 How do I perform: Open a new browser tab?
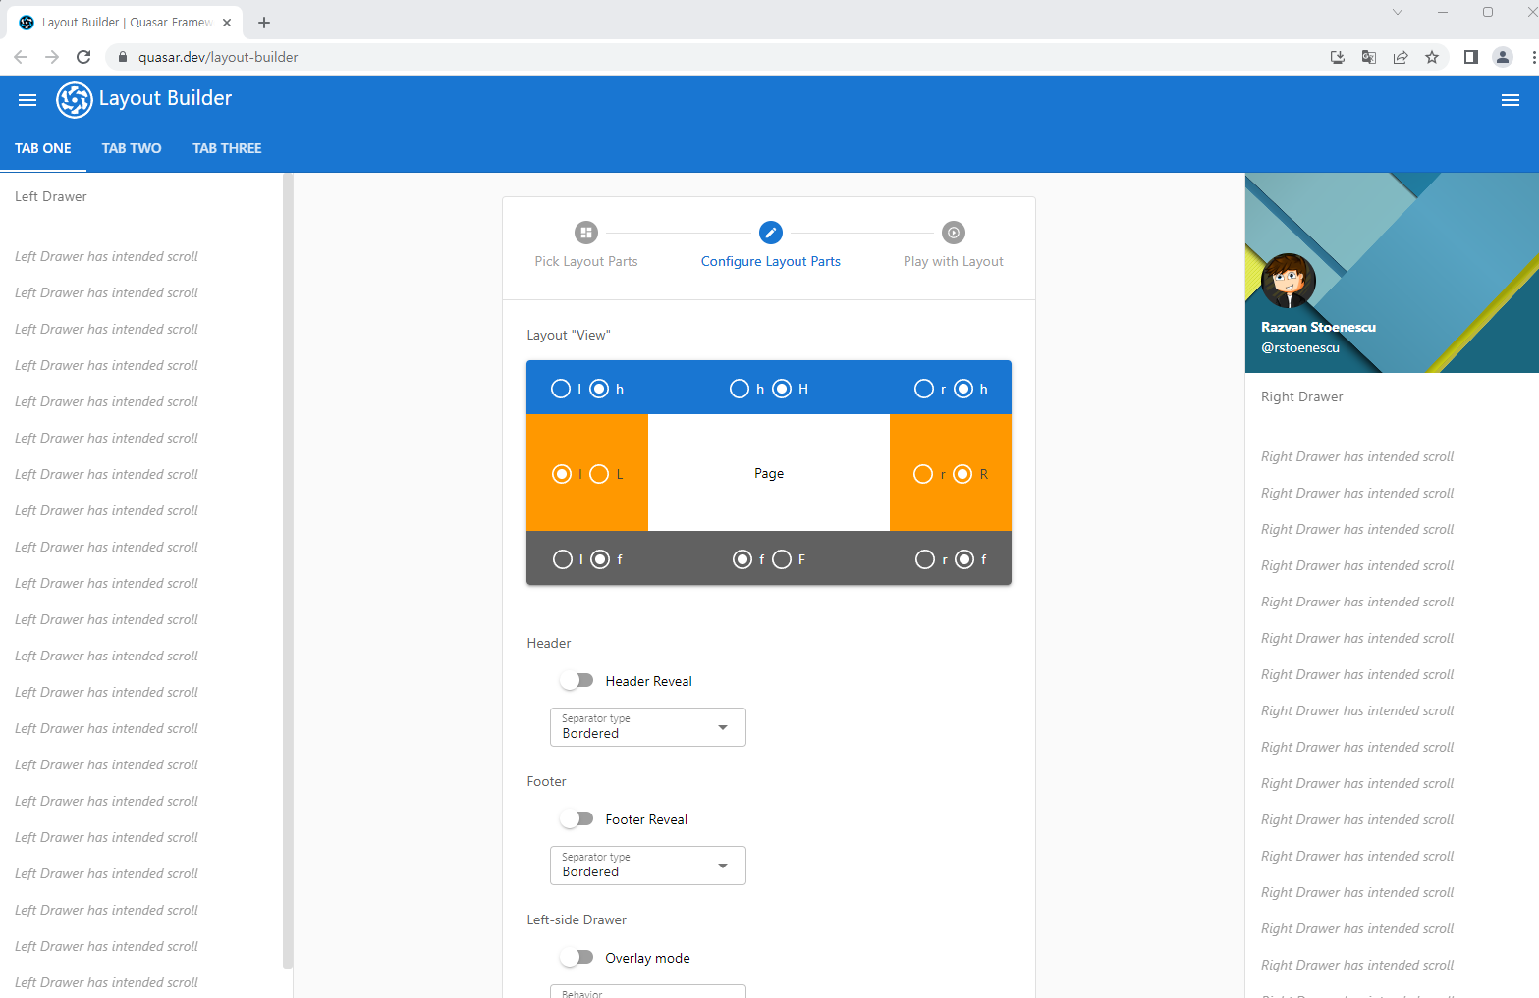[x=264, y=22]
